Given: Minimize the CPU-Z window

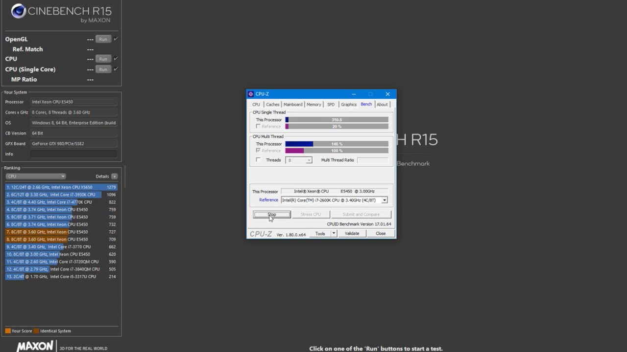Looking at the screenshot, I should point(354,94).
